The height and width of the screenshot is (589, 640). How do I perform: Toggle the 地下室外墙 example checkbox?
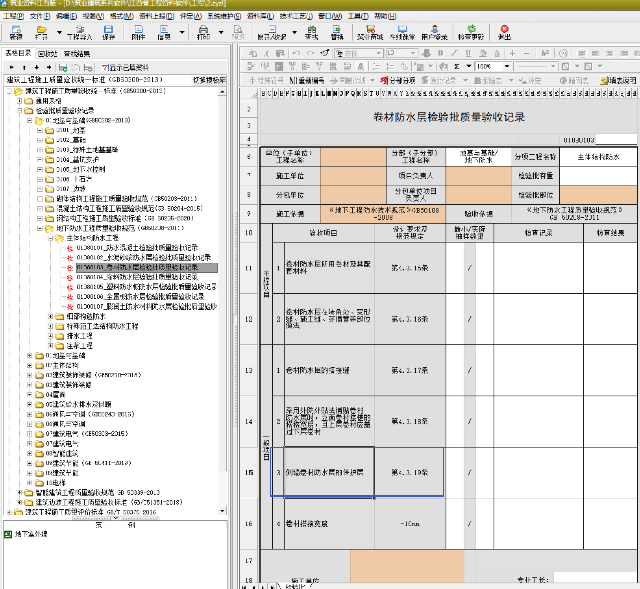8,534
